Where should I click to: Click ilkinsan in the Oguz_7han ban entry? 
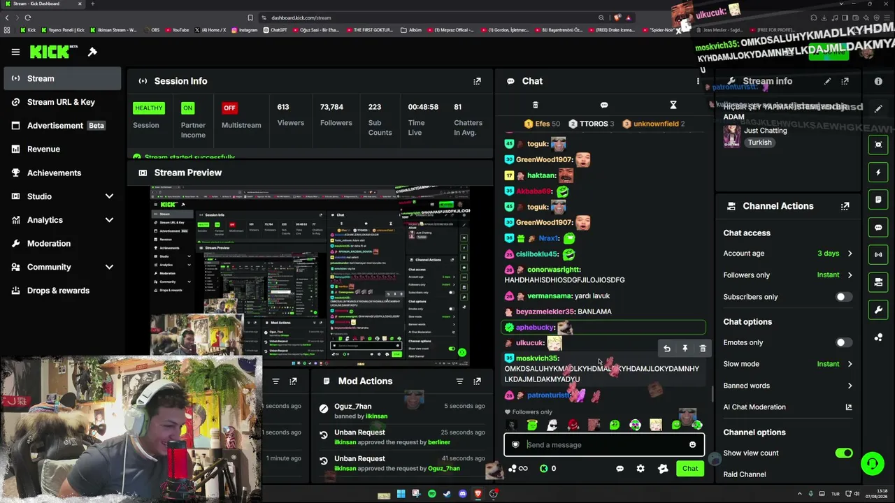pyautogui.click(x=376, y=416)
